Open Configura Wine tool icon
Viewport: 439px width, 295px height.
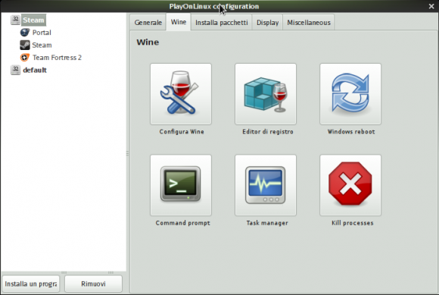click(181, 94)
